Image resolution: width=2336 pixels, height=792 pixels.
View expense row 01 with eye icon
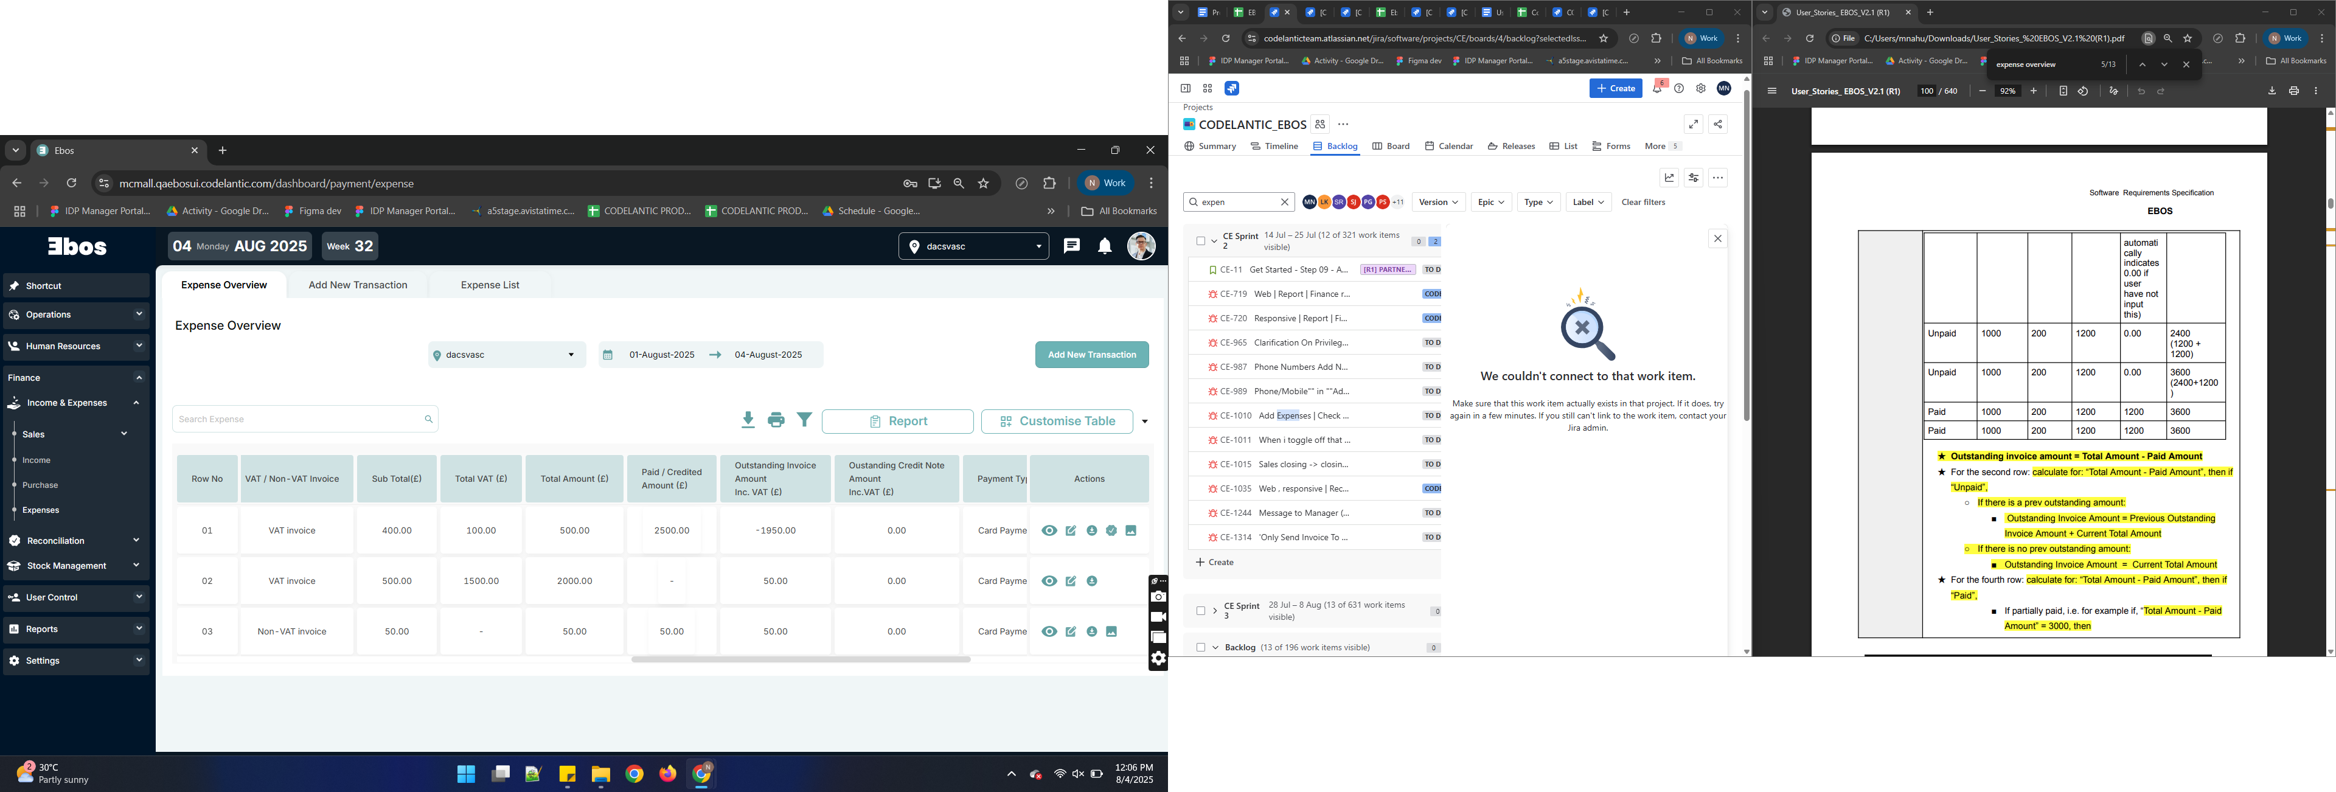tap(1049, 530)
